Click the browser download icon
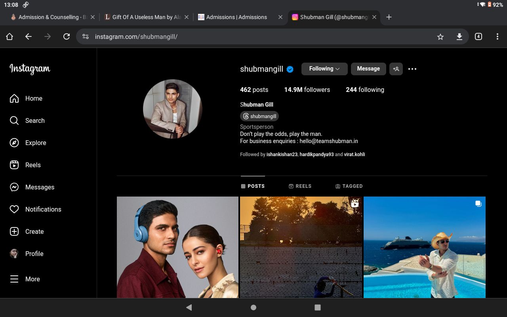Viewport: 507px width, 317px height. pos(459,36)
